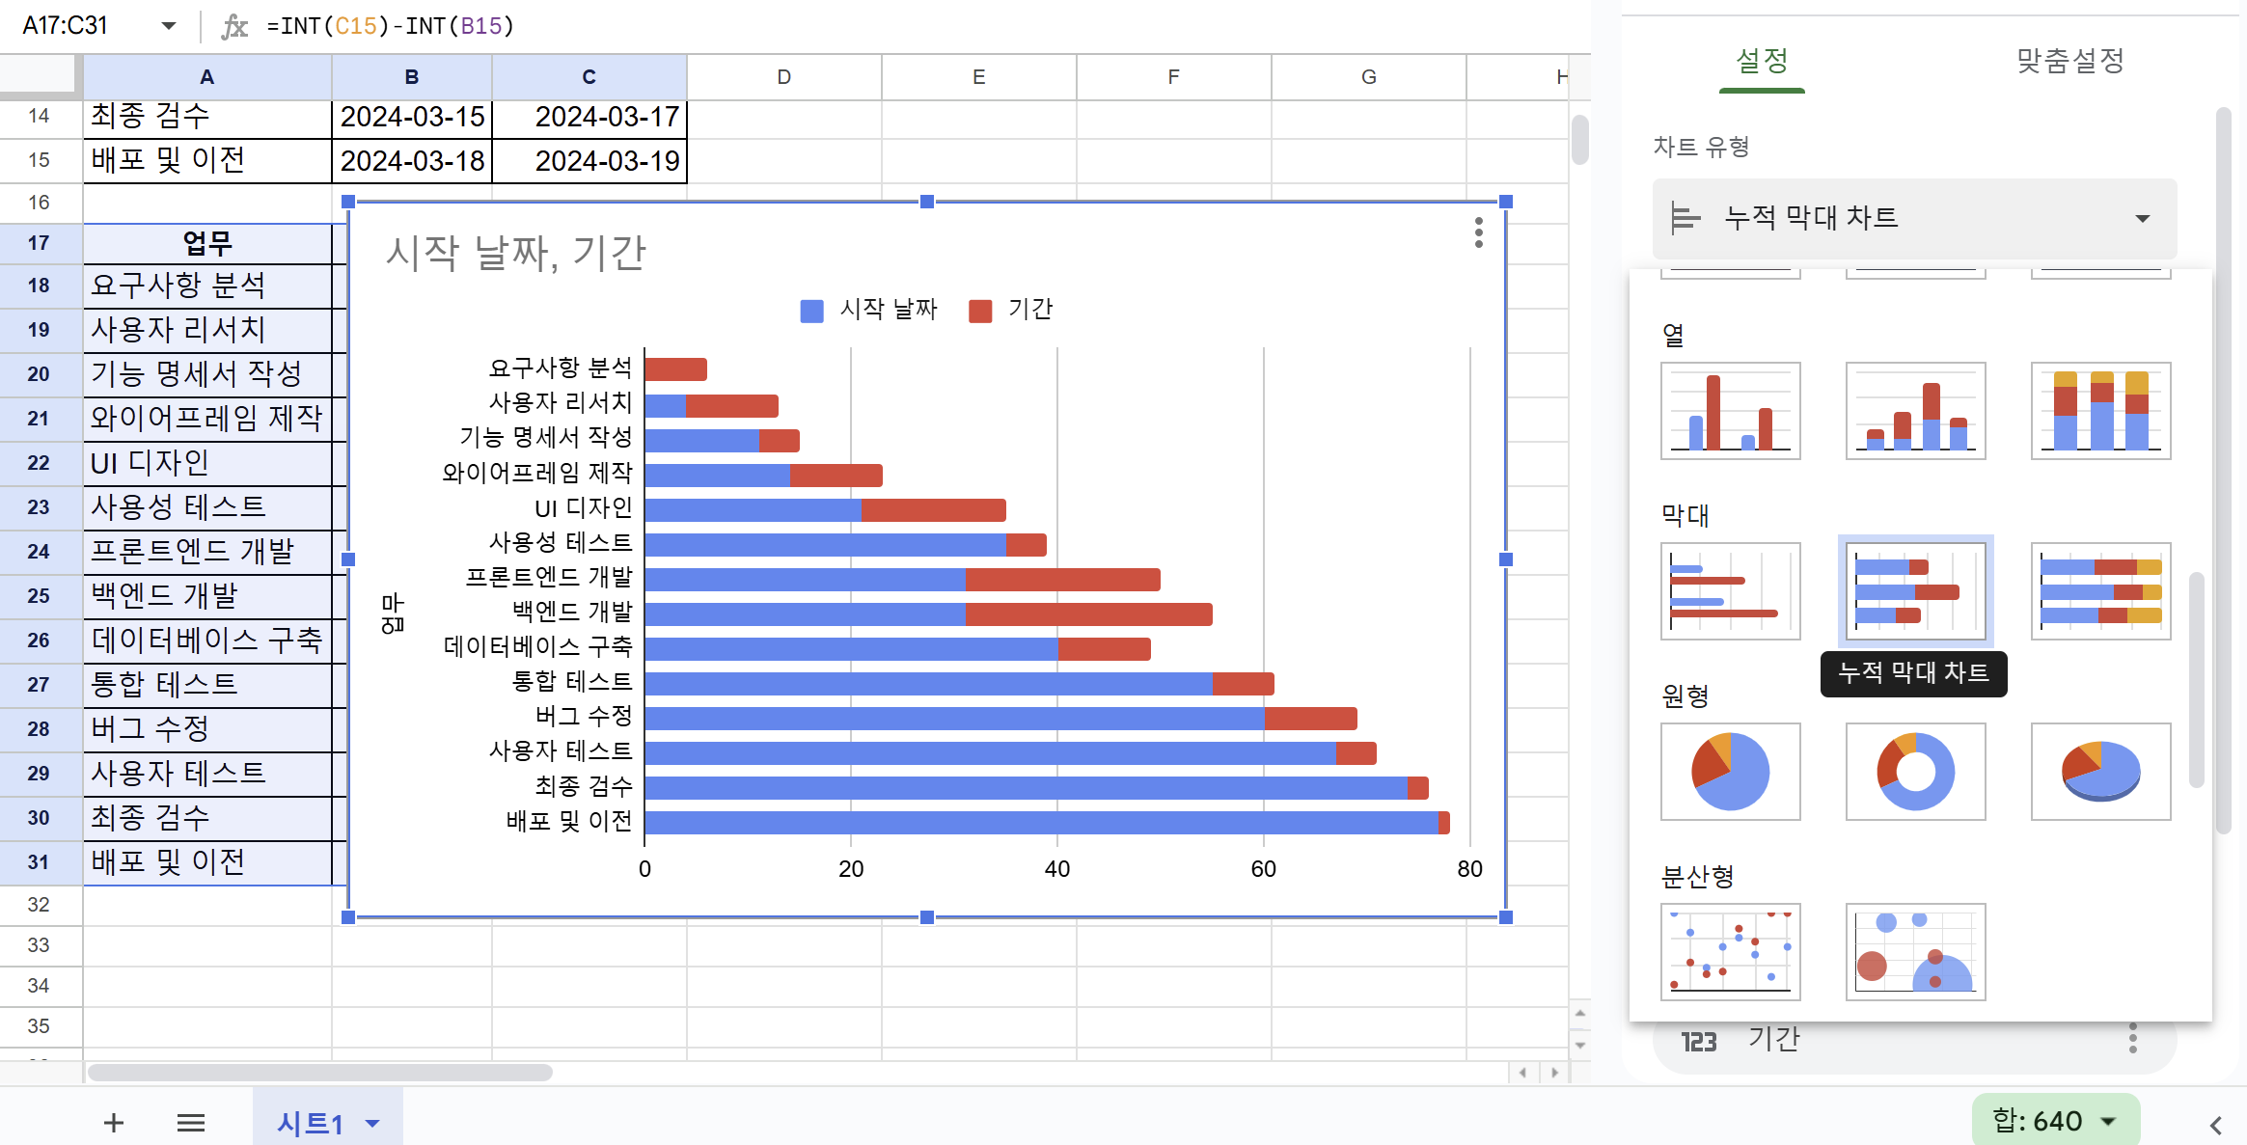Select column G header
The image size is (2247, 1145).
coord(1369,77)
